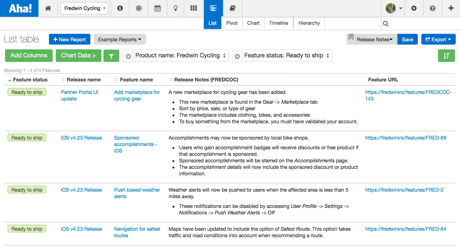Viewport: 460px width, 251px height.
Task: Open the user avatar menu
Action: 394,8
